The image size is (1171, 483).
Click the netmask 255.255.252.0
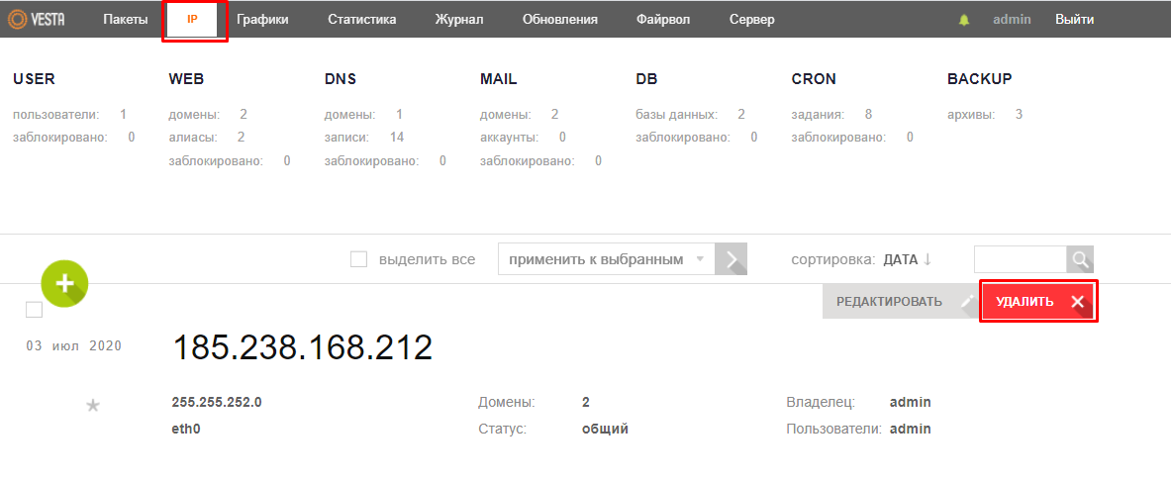point(217,403)
